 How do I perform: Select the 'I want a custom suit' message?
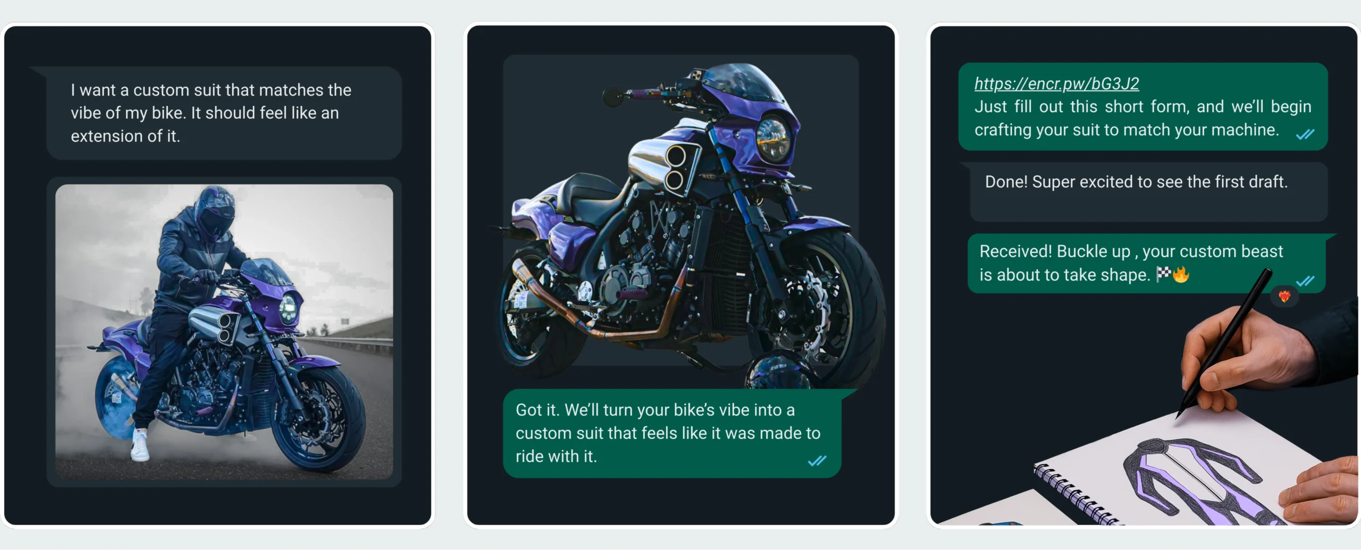click(x=224, y=113)
